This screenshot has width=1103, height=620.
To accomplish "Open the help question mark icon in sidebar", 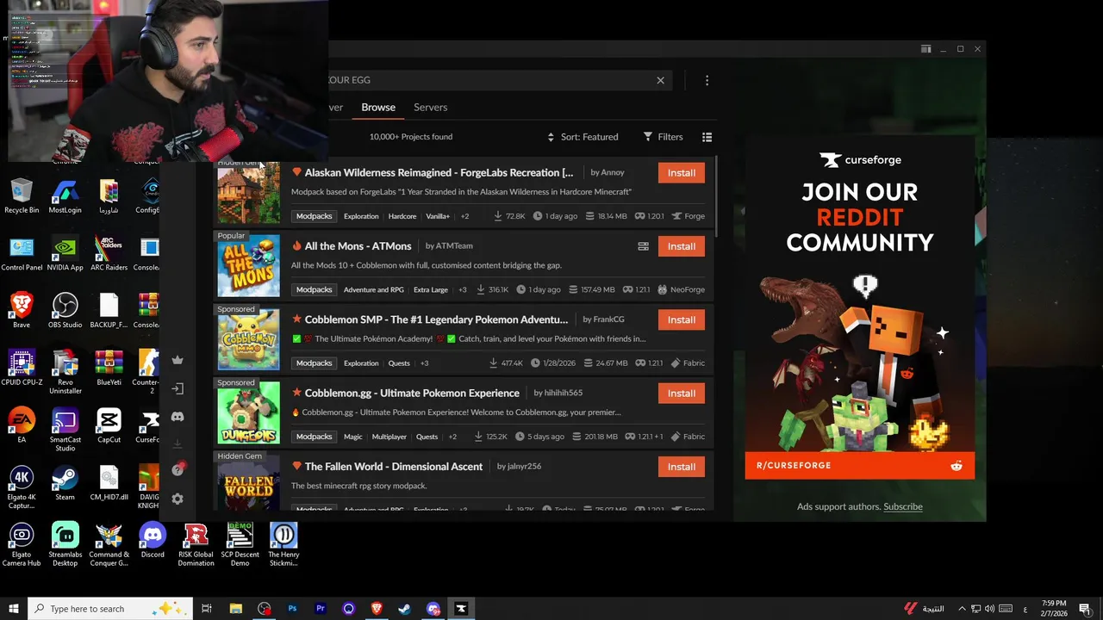I will pos(178,470).
